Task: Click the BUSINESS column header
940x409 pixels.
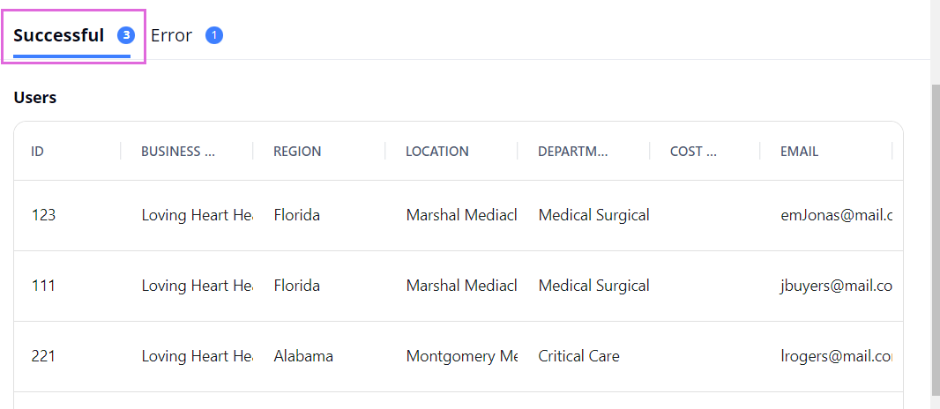Action: pos(178,152)
